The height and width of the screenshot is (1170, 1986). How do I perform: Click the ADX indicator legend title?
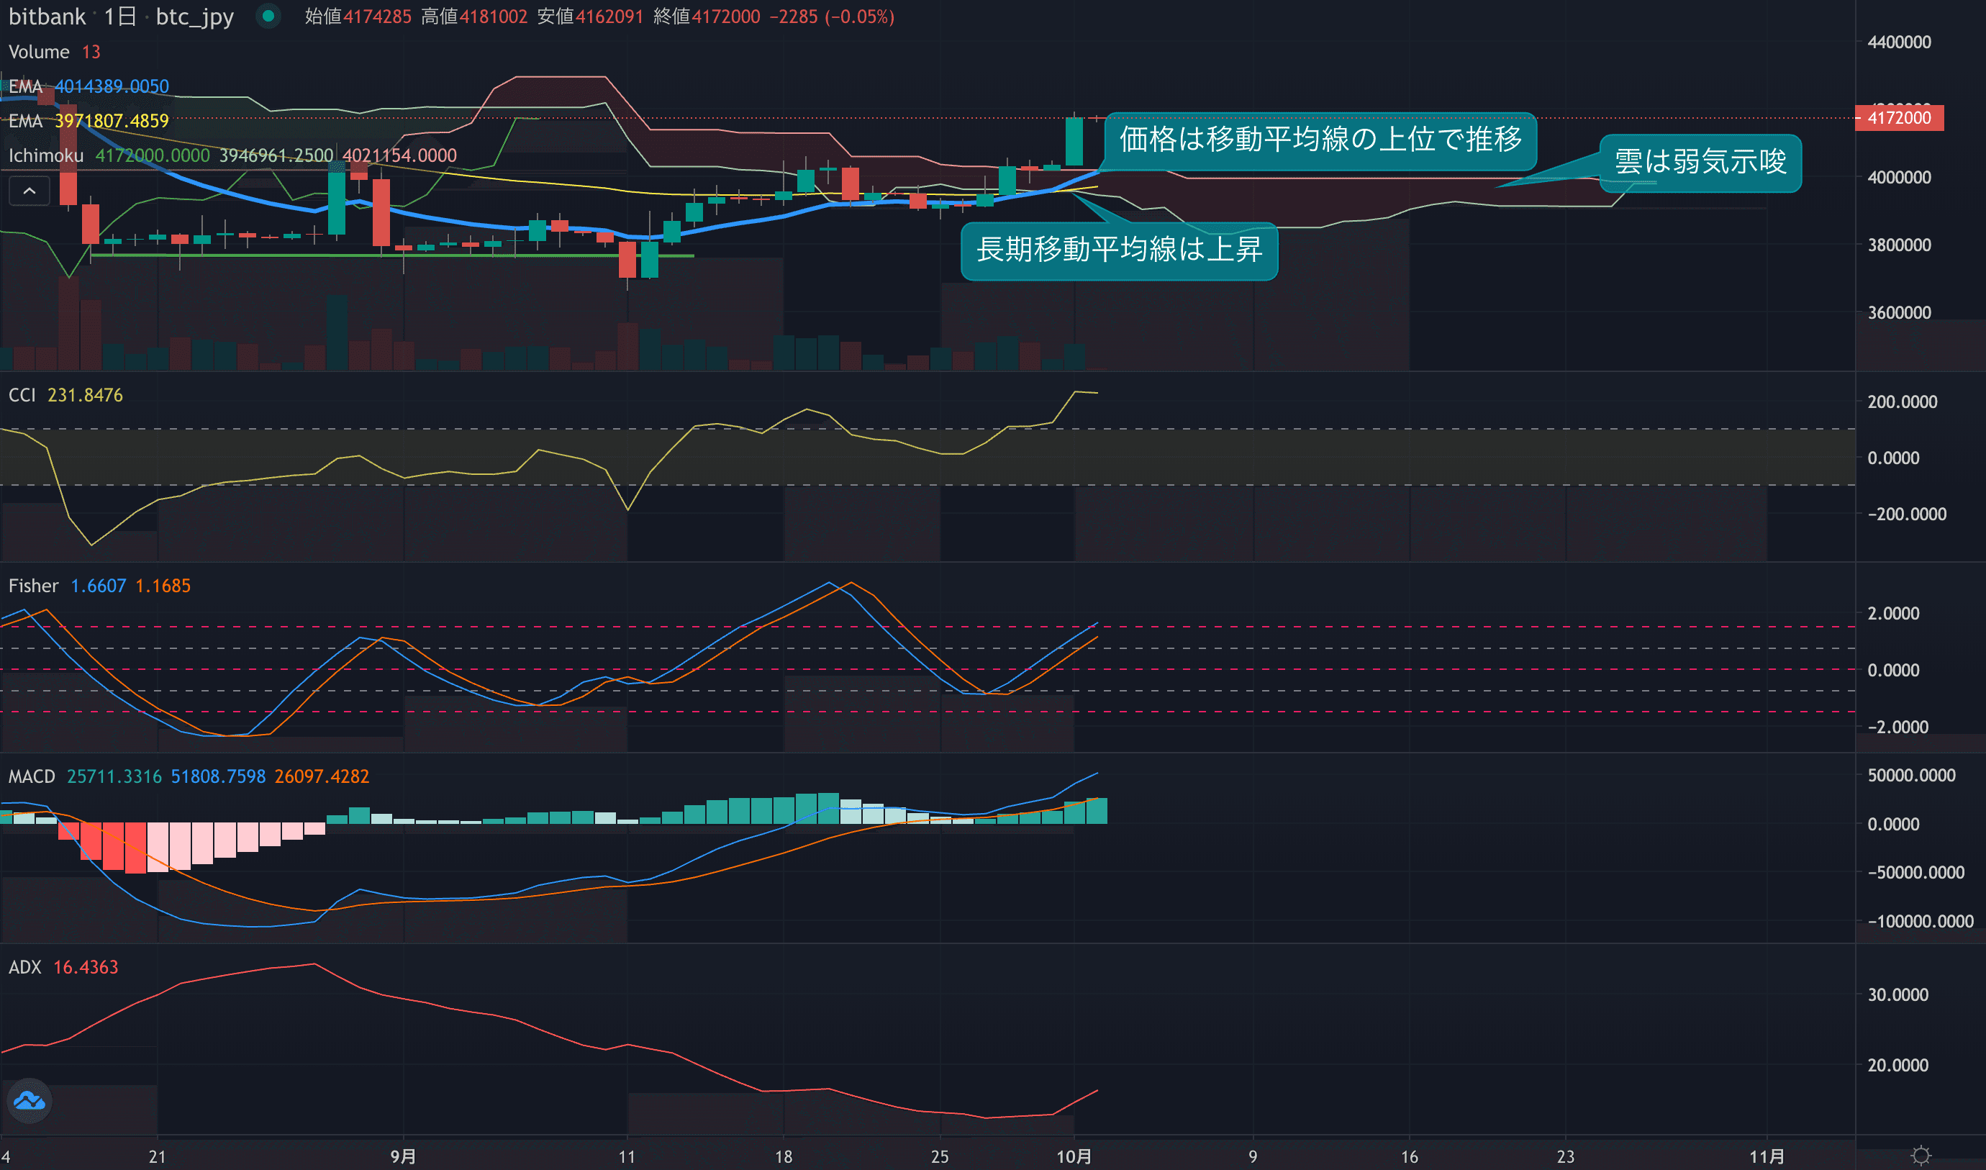pos(24,967)
